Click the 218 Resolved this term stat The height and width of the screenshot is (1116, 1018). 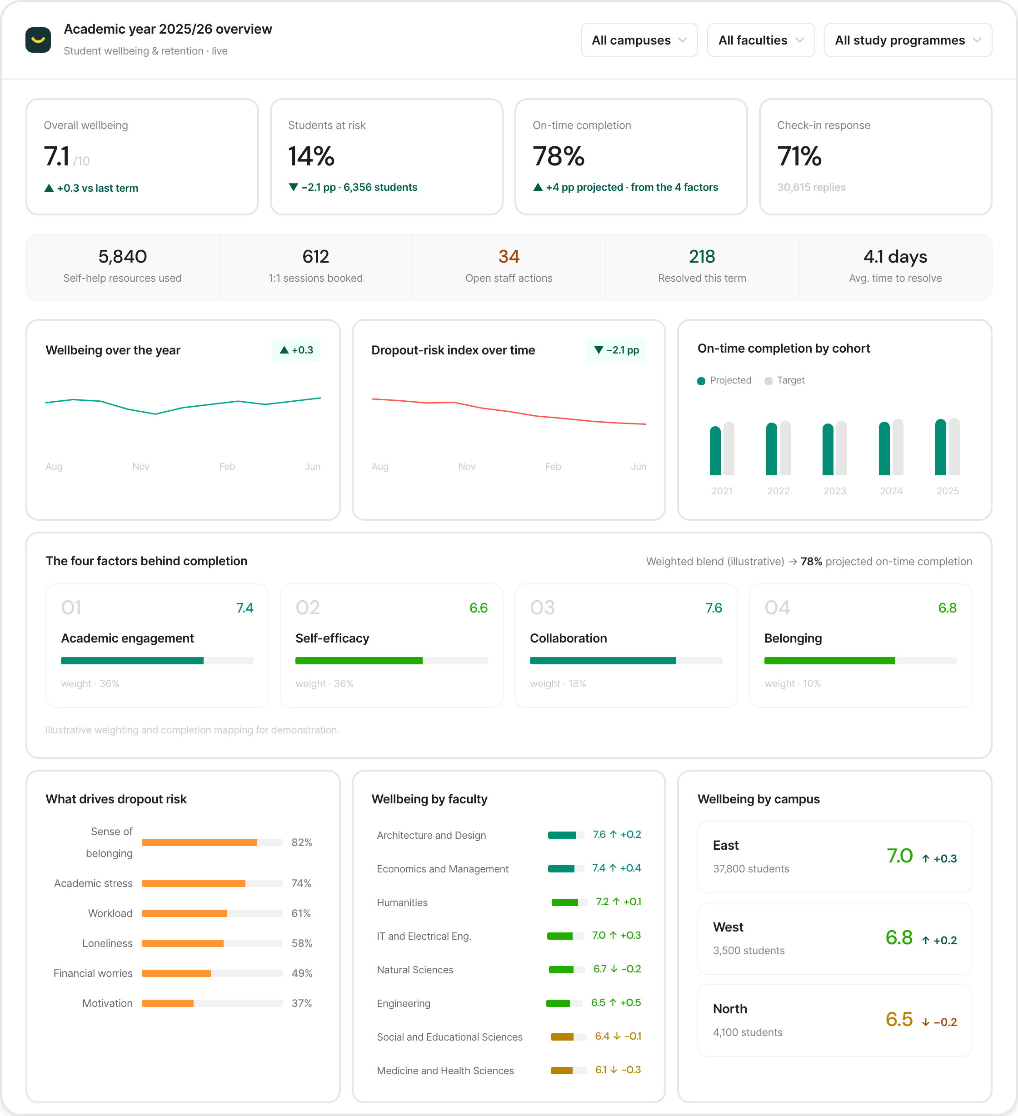pos(702,267)
